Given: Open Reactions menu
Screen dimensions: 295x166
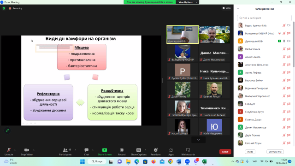Looking at the screenshot, I should pos(156,152).
